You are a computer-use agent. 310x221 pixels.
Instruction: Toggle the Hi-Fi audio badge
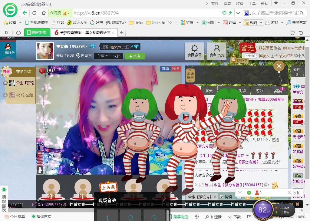point(176,69)
